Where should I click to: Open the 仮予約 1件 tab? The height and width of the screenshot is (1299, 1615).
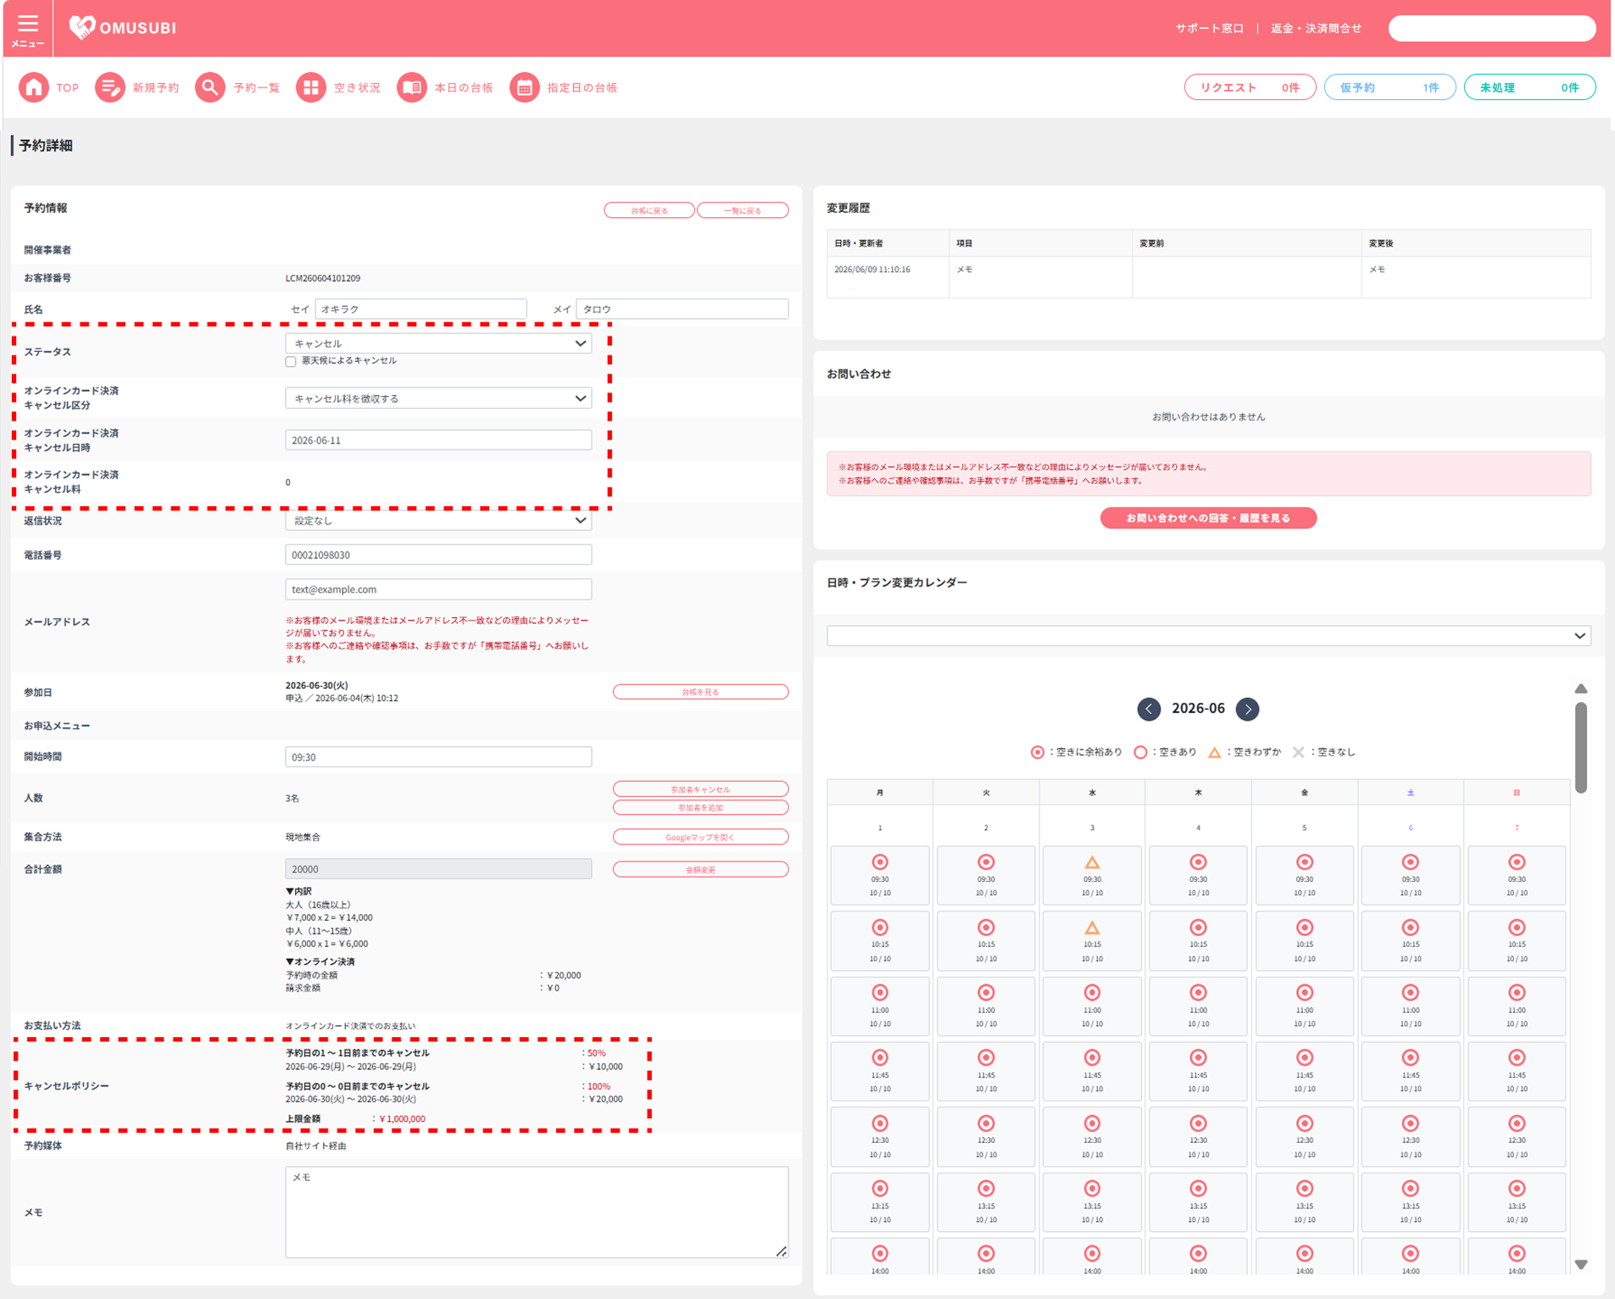[x=1389, y=87]
